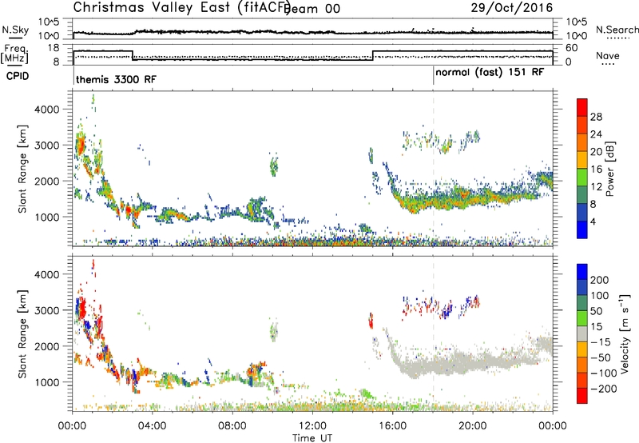
Task: Click the 'Beam 00' label
Action: click(313, 9)
